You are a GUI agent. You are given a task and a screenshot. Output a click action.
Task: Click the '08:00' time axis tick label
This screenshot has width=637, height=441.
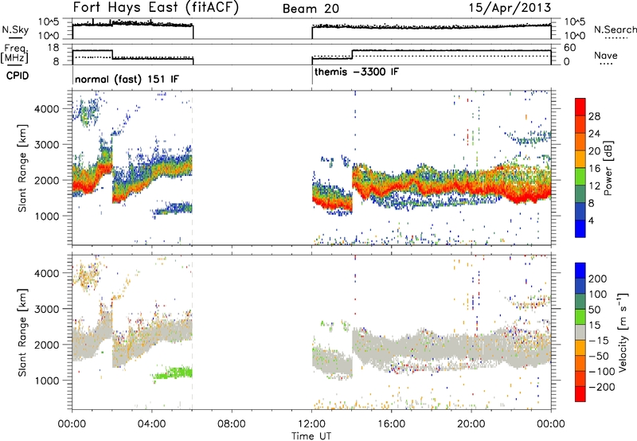[232, 424]
